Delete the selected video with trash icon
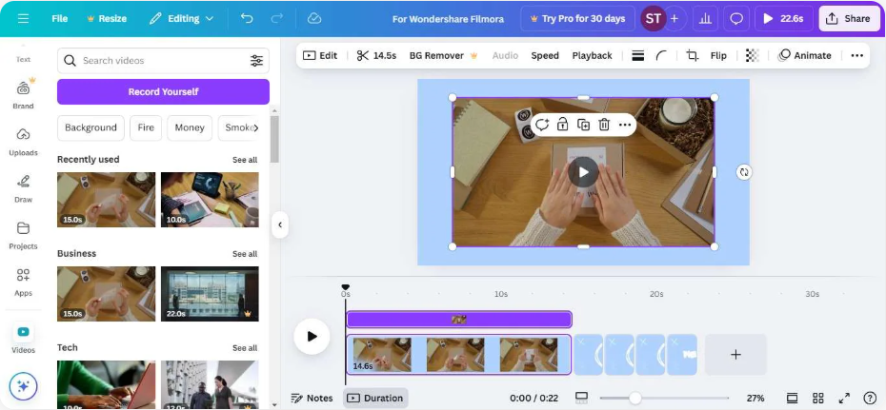Image resolution: width=886 pixels, height=410 pixels. point(604,125)
